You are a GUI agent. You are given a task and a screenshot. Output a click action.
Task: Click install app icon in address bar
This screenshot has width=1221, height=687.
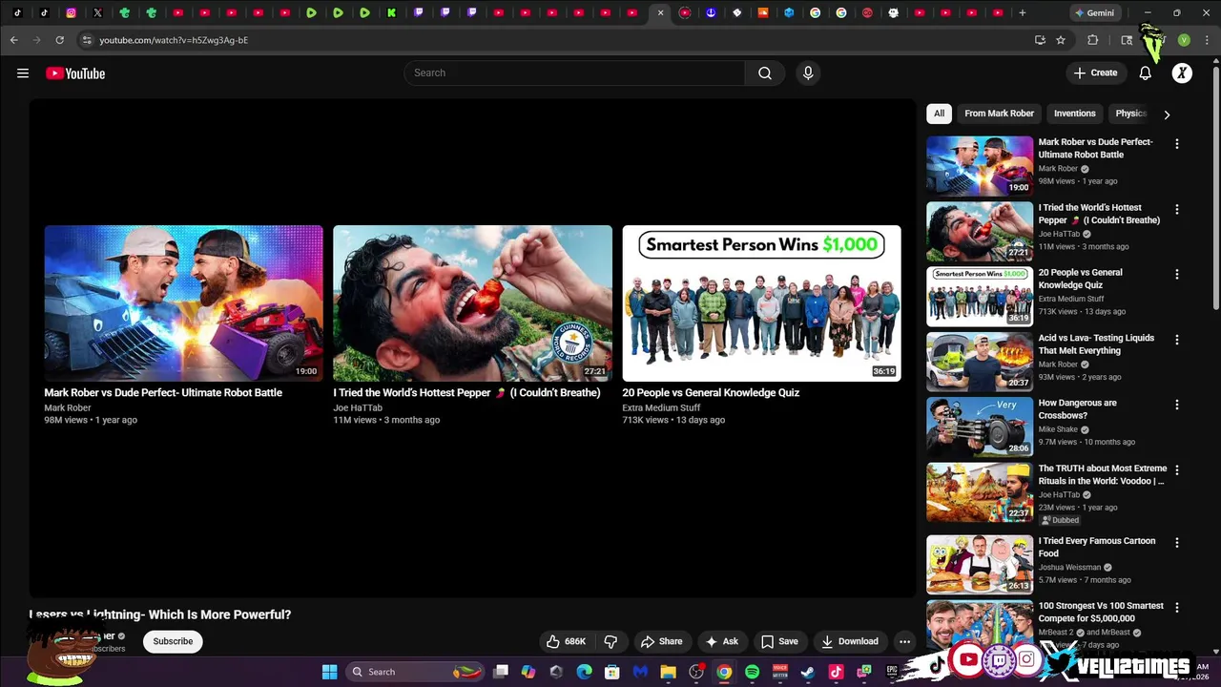click(1040, 40)
